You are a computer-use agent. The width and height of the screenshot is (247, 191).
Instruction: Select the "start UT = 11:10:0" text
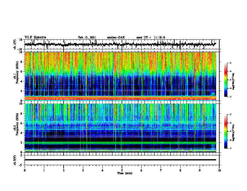[x=151, y=37]
